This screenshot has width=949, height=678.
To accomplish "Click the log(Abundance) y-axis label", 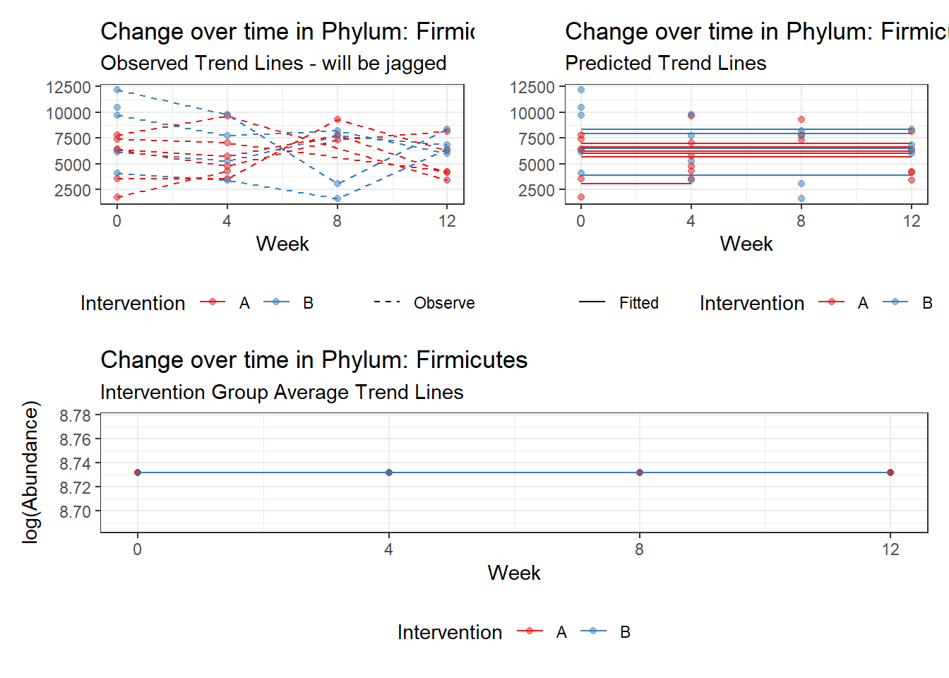I will point(30,472).
